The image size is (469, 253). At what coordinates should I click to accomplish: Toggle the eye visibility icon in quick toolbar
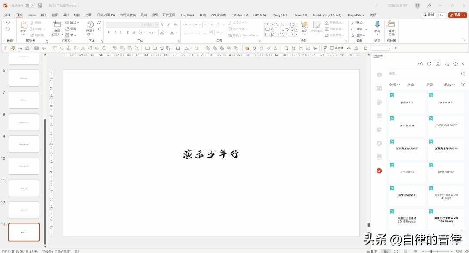pos(349,48)
